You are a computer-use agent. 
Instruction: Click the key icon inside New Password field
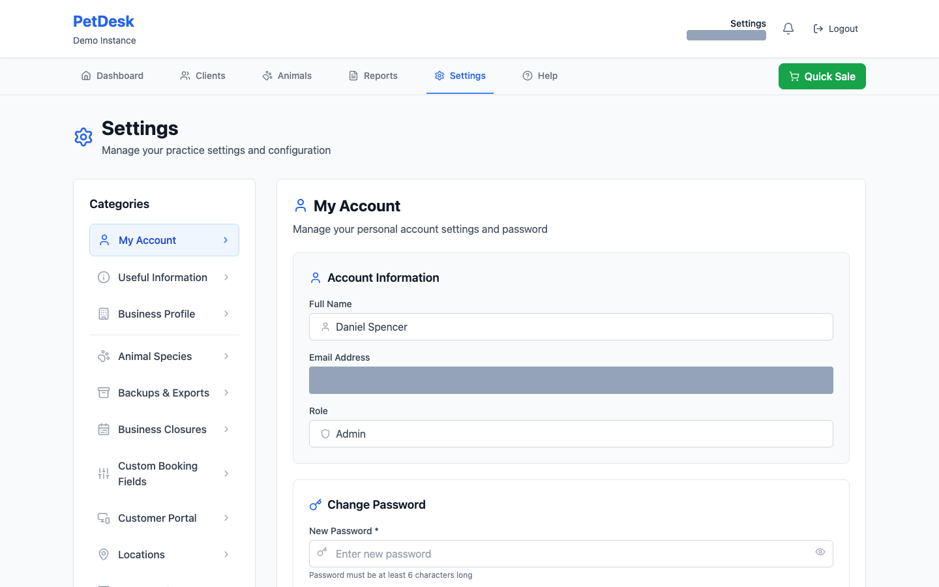(x=322, y=552)
